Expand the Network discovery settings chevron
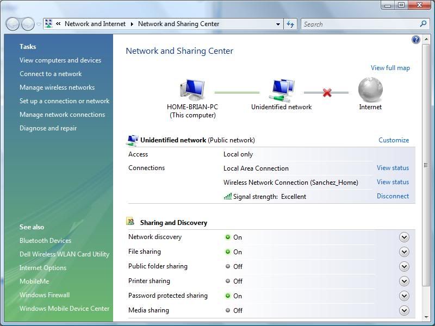This screenshot has height=326, width=435. (404, 237)
